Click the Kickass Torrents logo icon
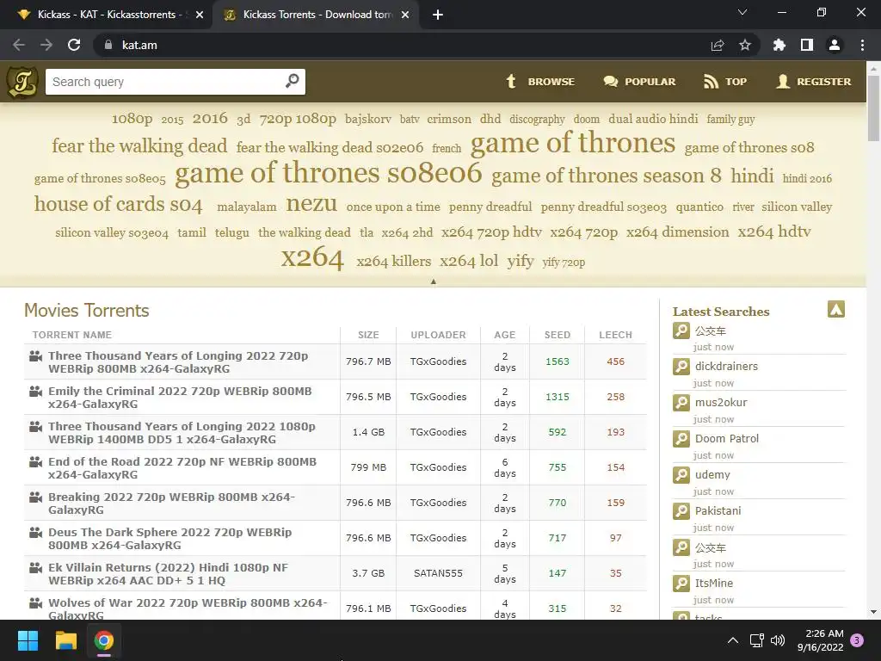Viewport: 881px width, 661px height. click(x=22, y=82)
